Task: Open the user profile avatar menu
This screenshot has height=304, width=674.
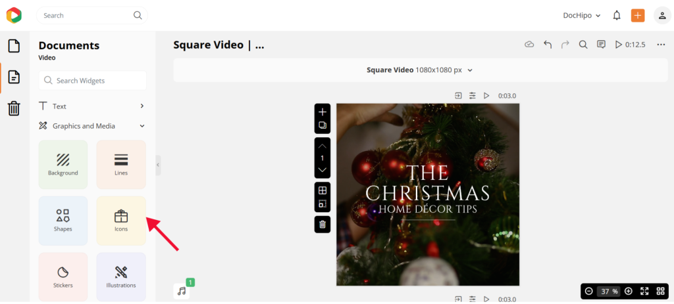Action: [662, 16]
